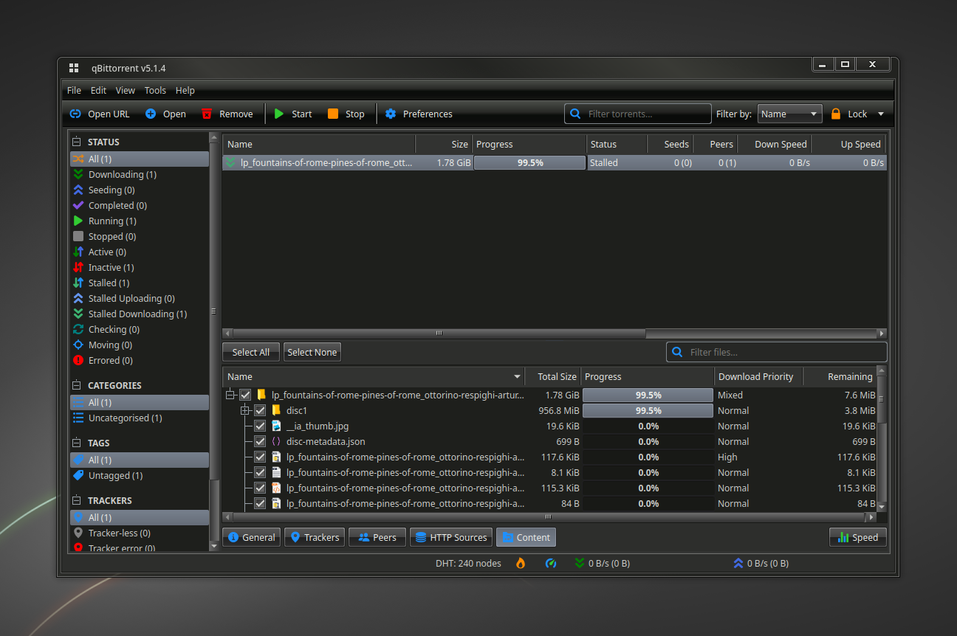957x636 pixels.
Task: Click the torrent's 99.5% progress bar
Action: coord(529,163)
